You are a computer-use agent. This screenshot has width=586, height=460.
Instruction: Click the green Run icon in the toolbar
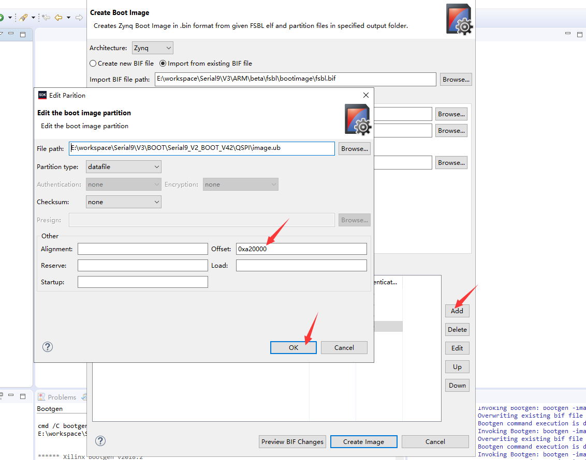pyautogui.click(x=1, y=17)
